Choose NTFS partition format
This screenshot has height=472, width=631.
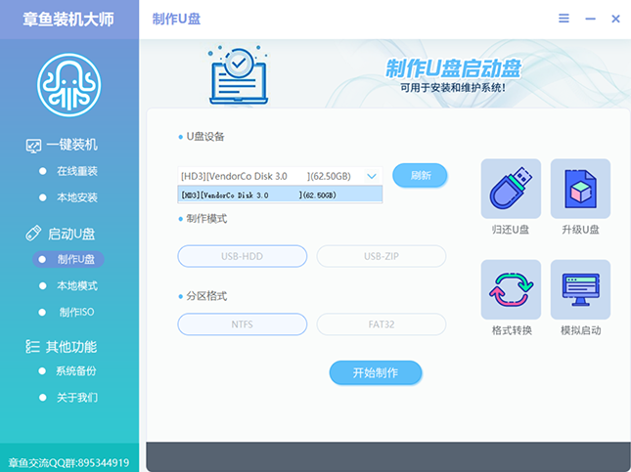pos(242,324)
